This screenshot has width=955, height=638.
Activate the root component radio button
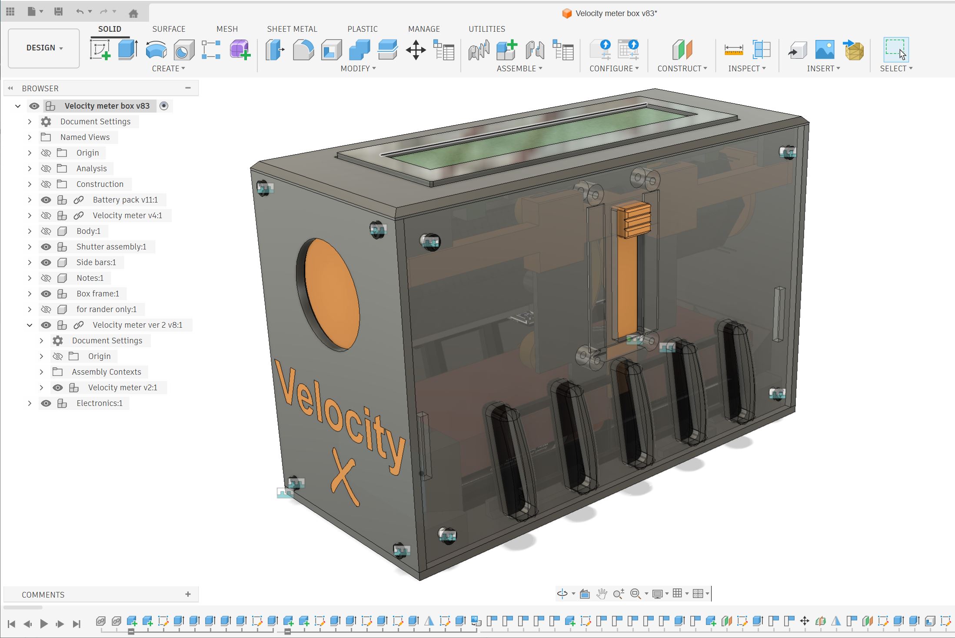click(x=164, y=106)
